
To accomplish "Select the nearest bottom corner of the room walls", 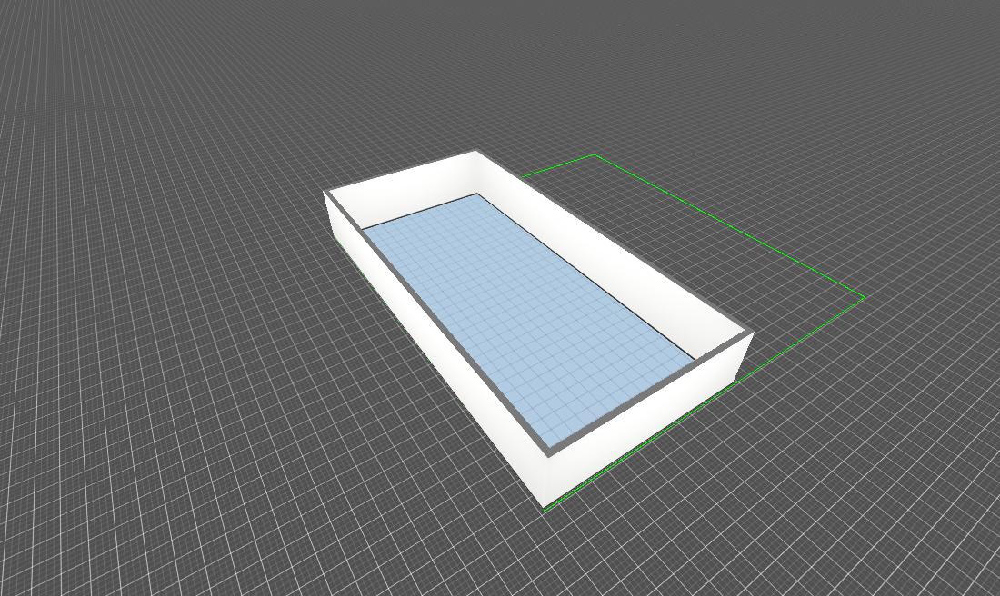I will pyautogui.click(x=545, y=505).
